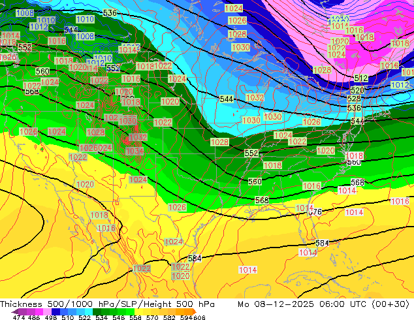The image size is (414, 320).
Task: Select the legend value 534
Action: pos(101,317)
